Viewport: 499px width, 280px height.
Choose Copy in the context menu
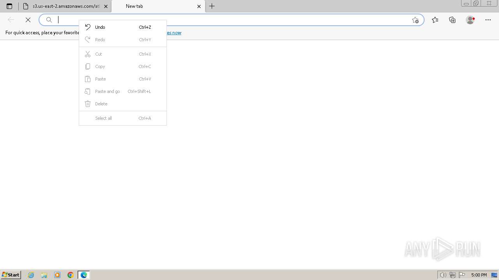pos(123,66)
